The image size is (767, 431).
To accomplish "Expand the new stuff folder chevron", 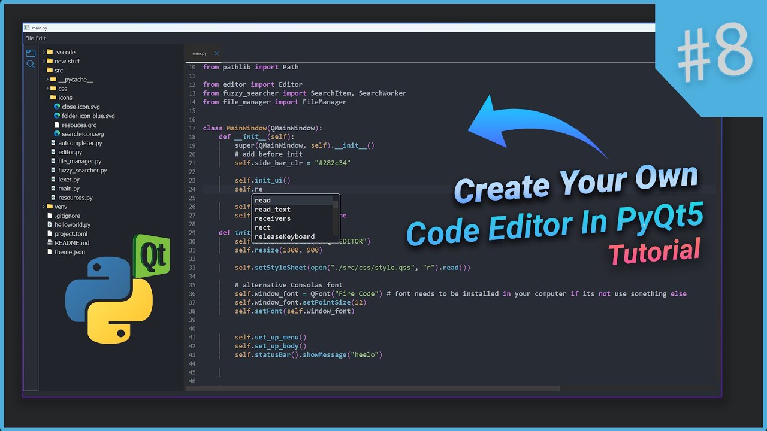I will [x=44, y=61].
